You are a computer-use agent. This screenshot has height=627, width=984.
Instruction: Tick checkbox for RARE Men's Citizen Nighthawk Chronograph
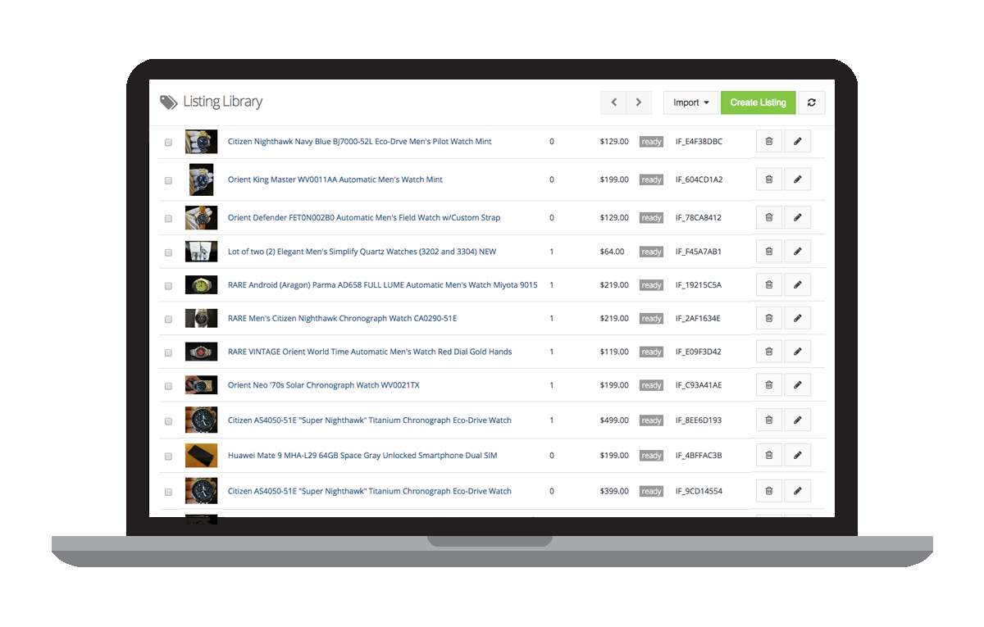pos(168,320)
